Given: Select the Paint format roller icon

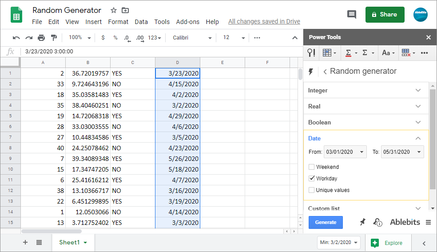Looking at the screenshot, I should click(54, 38).
